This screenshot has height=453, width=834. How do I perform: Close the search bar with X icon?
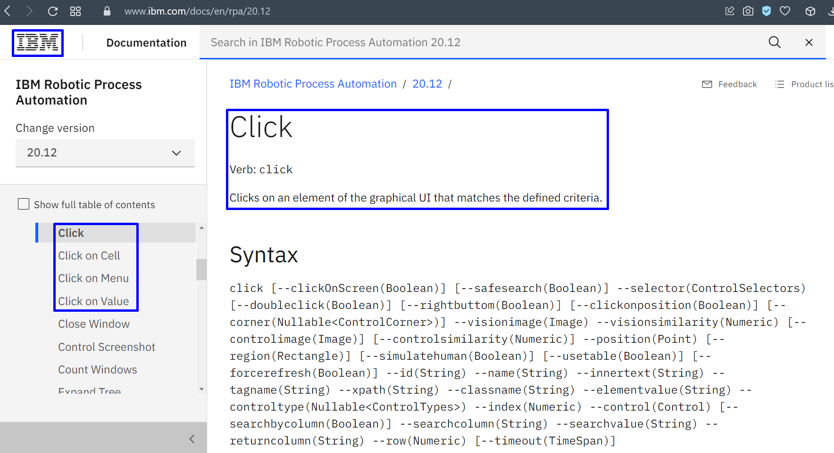coord(809,42)
